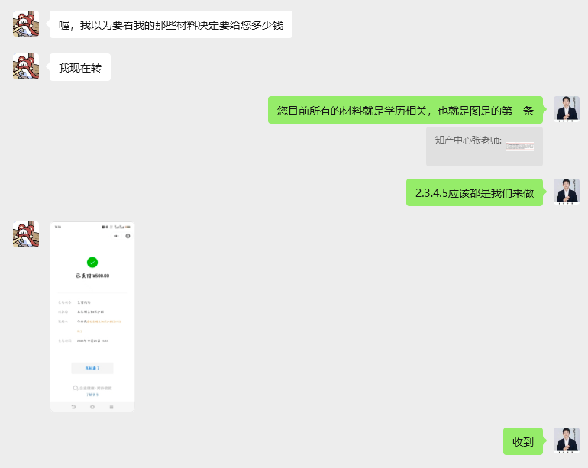Click the '您目前所有的材料就是学历相关' message bubble
Image resolution: width=588 pixels, height=468 pixels.
pos(405,110)
